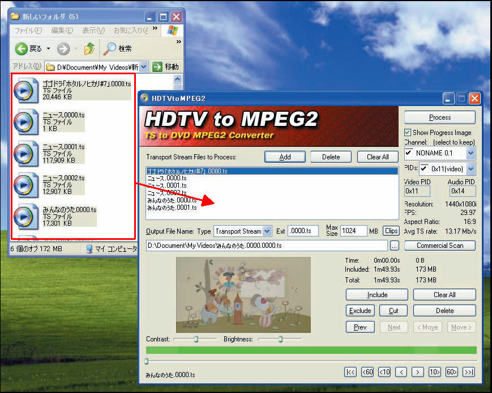Click Clear All beside the Include button
The height and width of the screenshot is (393, 492).
(444, 295)
